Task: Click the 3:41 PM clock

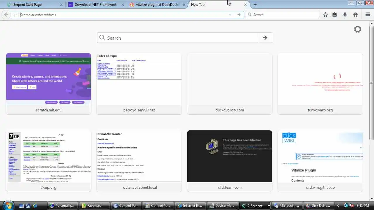Action: click(362, 206)
